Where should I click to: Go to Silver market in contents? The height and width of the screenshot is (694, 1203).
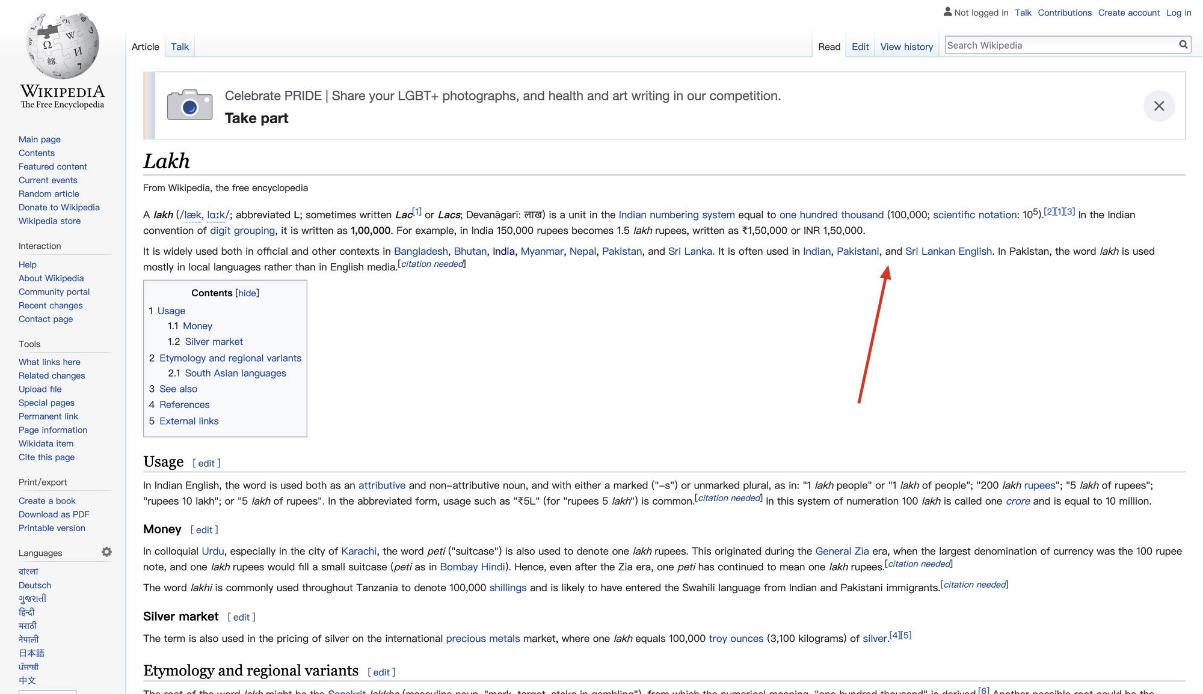[x=214, y=342]
